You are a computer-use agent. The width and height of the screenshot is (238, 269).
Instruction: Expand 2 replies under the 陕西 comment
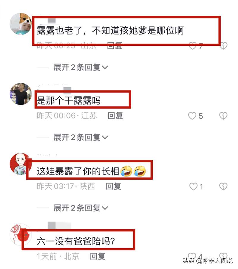pyautogui.click(x=81, y=208)
